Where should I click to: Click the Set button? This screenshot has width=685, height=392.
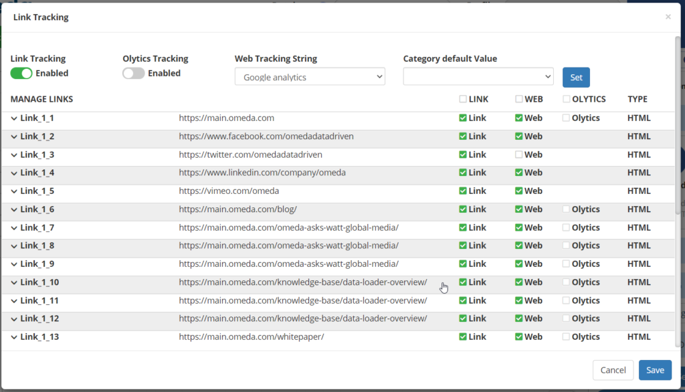(576, 77)
